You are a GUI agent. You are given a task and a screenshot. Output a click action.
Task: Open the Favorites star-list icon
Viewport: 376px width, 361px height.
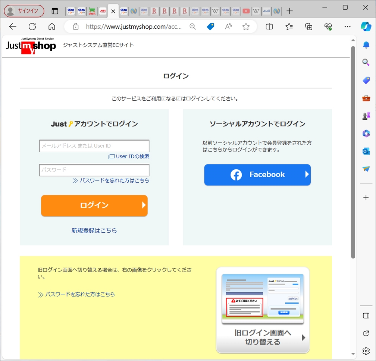(289, 26)
